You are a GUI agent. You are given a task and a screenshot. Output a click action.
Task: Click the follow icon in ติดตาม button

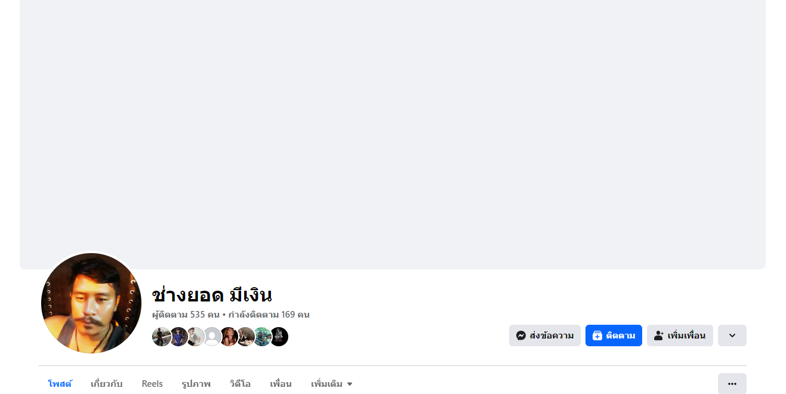(x=597, y=335)
